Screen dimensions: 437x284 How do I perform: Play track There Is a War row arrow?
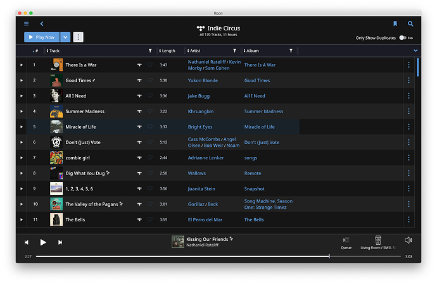click(x=22, y=65)
